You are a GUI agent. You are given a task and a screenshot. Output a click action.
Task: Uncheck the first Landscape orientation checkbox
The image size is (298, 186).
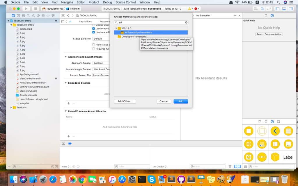coord(93,28)
